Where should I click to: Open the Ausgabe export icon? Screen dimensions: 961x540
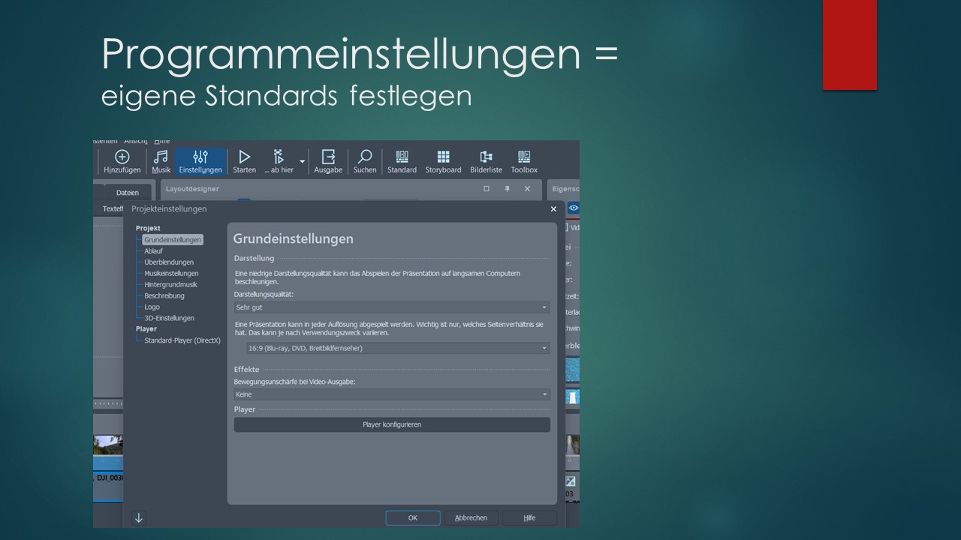[x=328, y=157]
